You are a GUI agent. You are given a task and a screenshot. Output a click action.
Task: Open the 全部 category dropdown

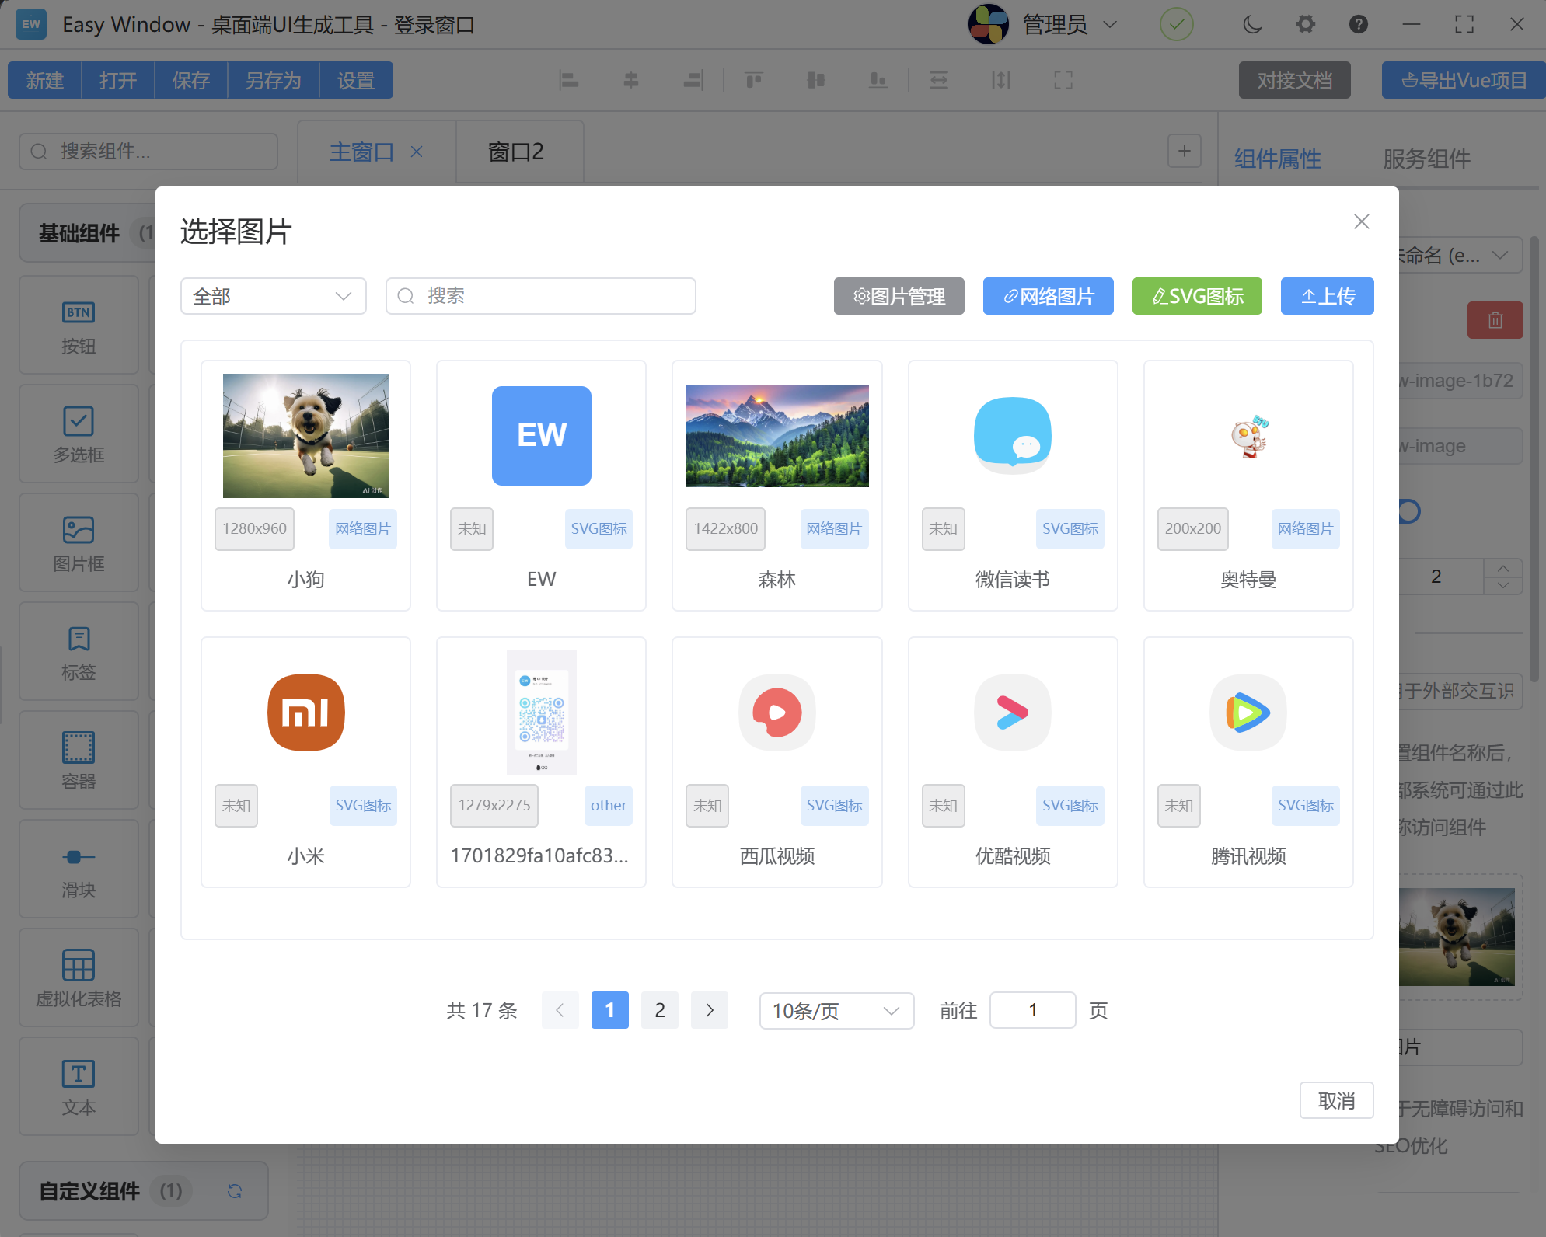pyautogui.click(x=273, y=296)
